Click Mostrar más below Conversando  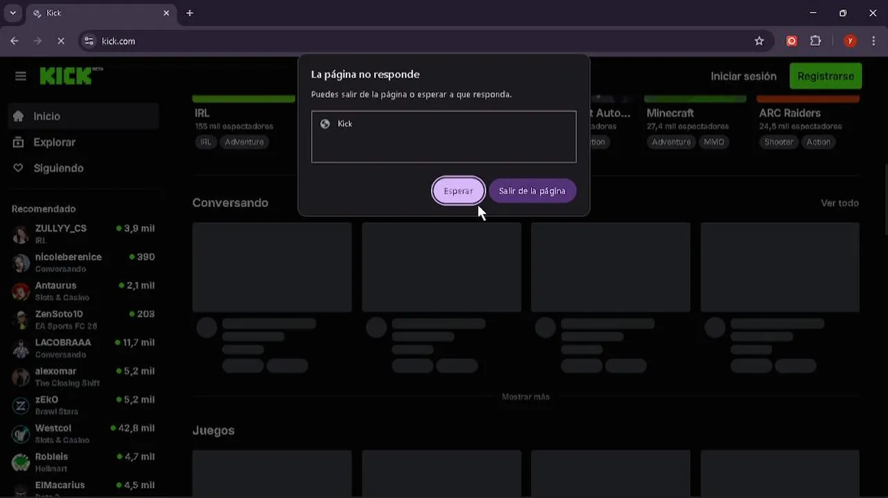tap(526, 396)
